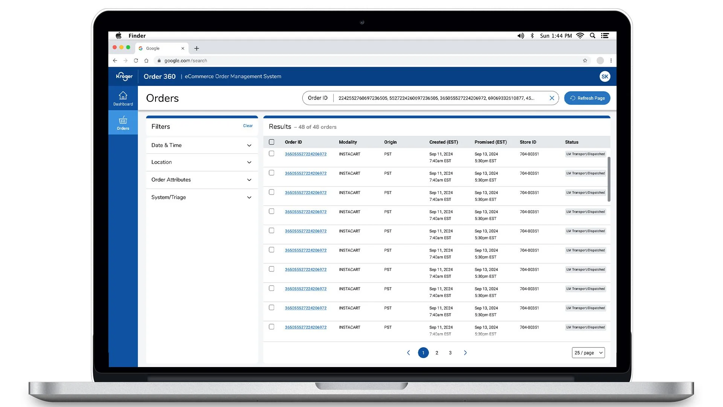Switch to results page 2
Viewport: 723px width, 407px height.
437,353
